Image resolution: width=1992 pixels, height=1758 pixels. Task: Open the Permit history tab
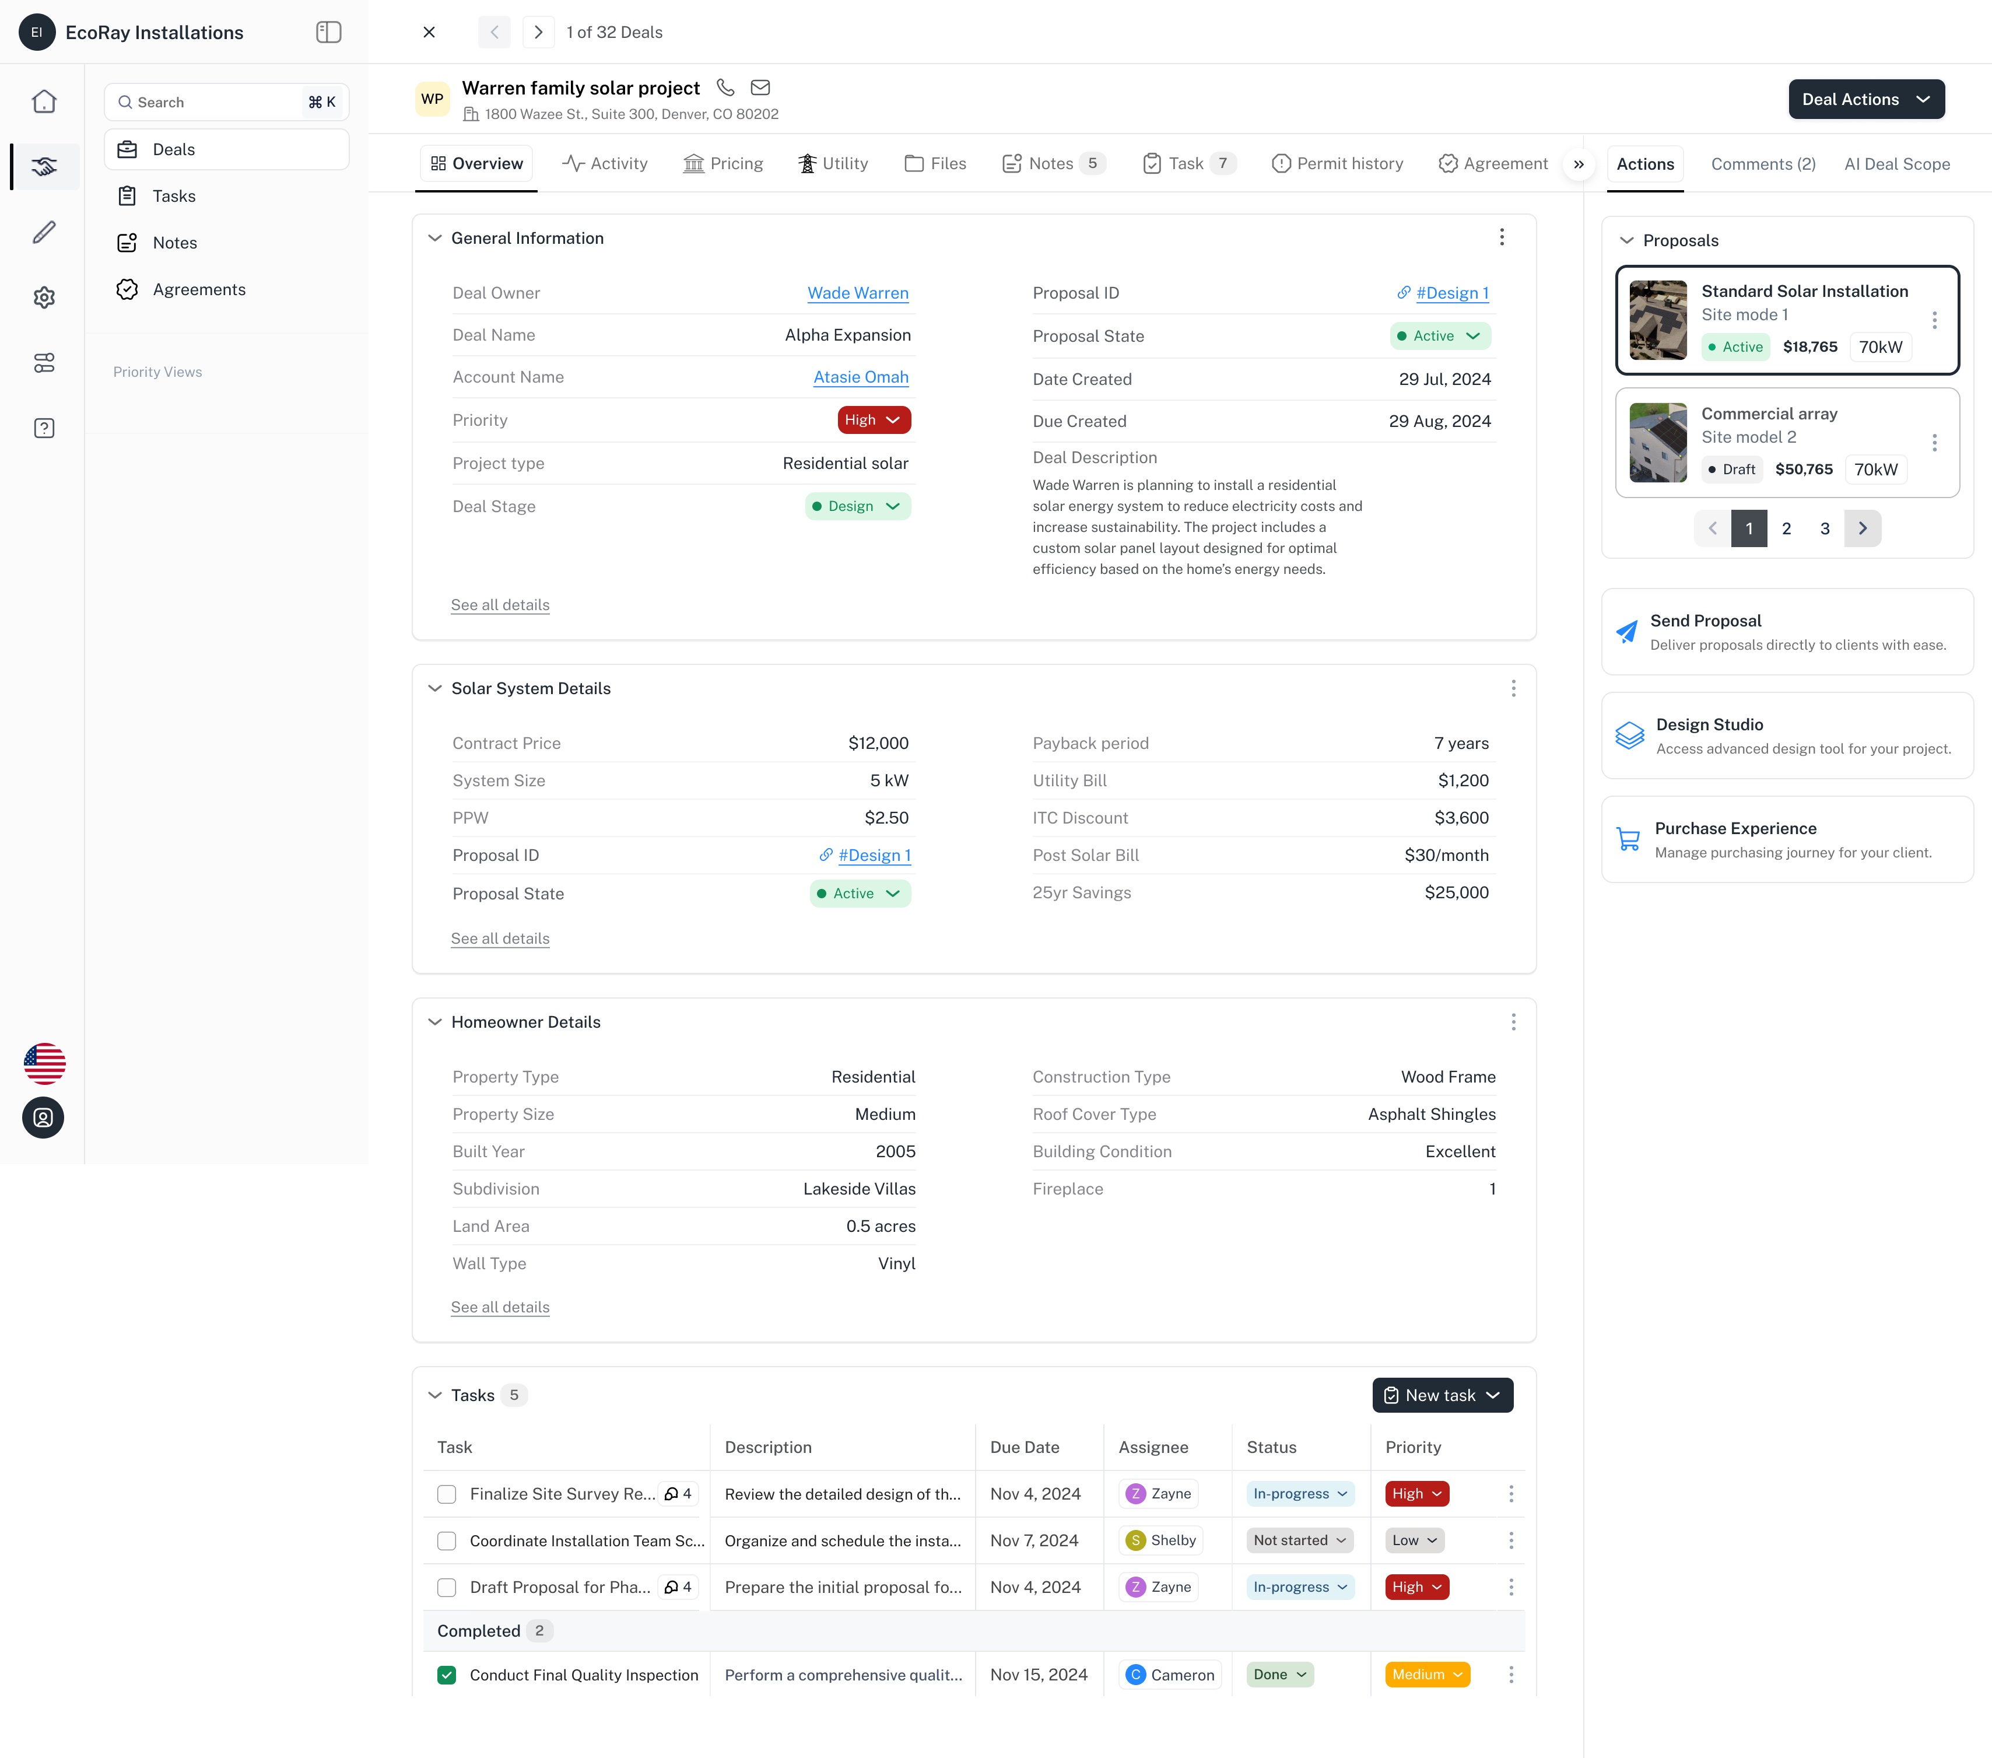coord(1337,164)
